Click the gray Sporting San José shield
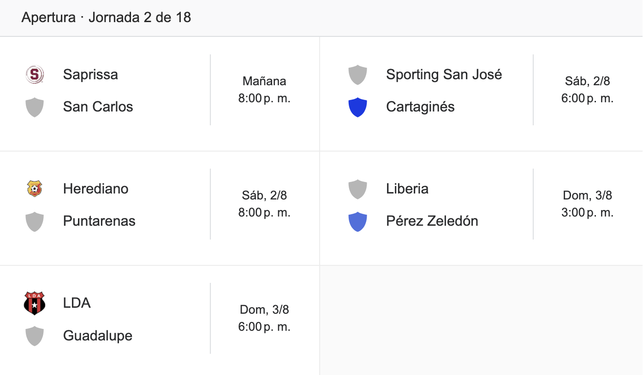Viewport: 643px width, 375px height. pyautogui.click(x=358, y=75)
